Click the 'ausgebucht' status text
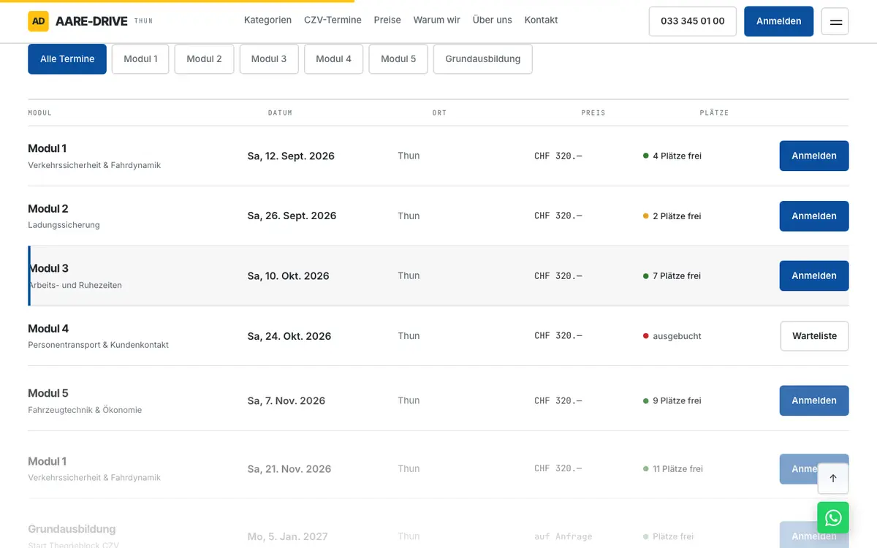Viewport: 877px width, 548px height. tap(677, 336)
